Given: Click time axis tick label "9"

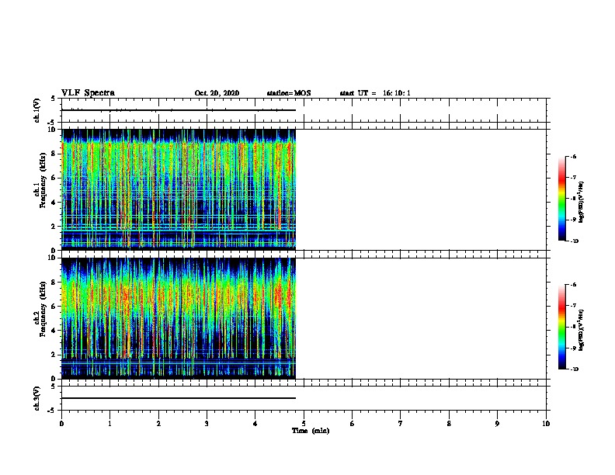Looking at the screenshot, I should pos(497,424).
